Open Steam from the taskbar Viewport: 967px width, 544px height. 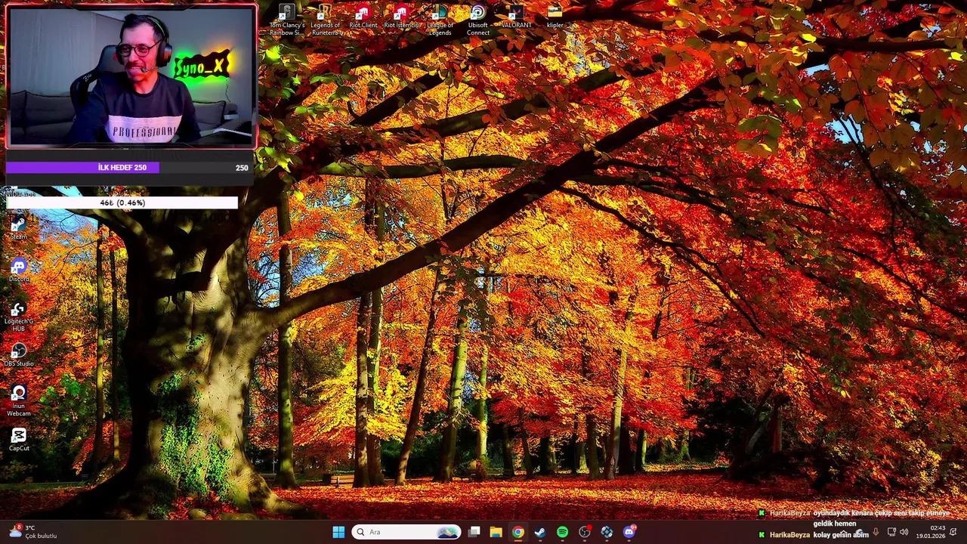tap(540, 532)
